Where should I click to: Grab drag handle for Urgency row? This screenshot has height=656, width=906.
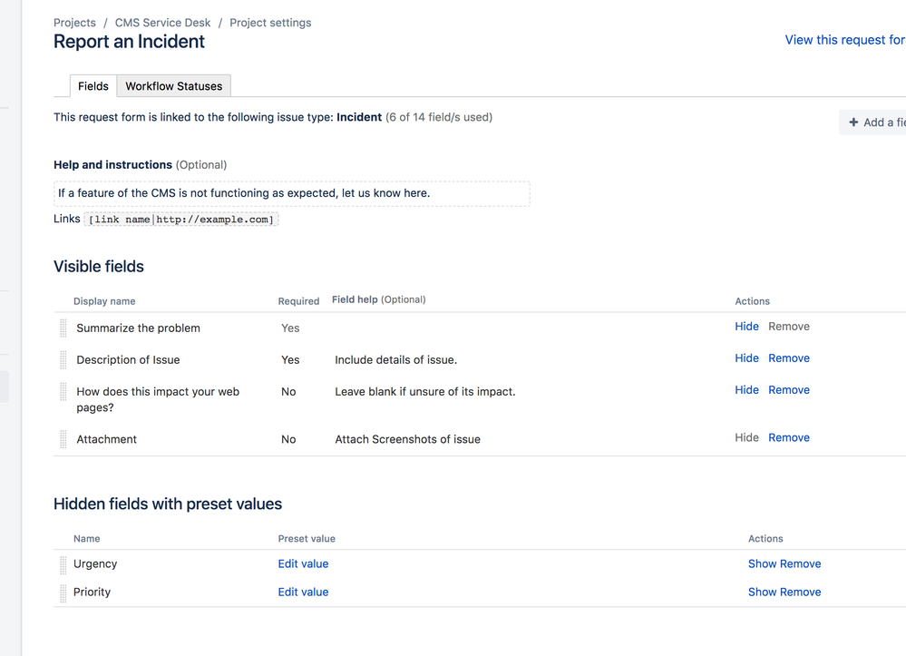pyautogui.click(x=63, y=564)
